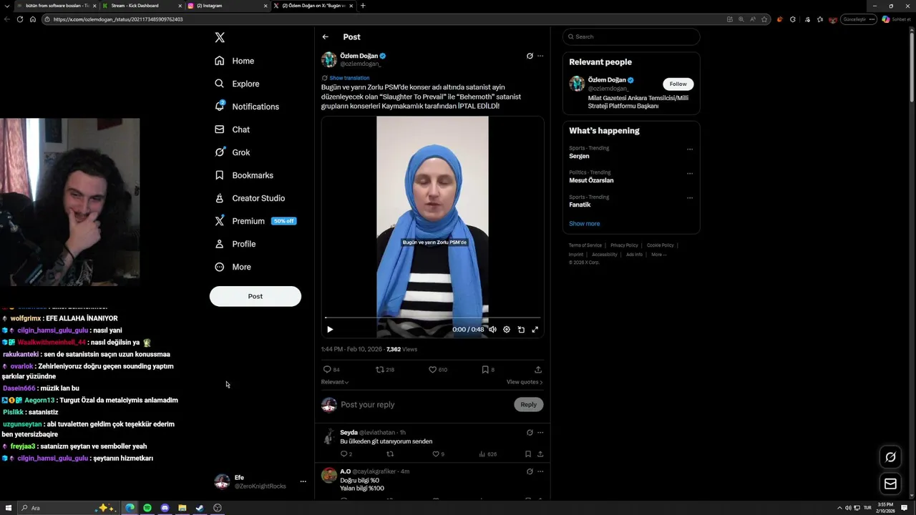The image size is (916, 515).
Task: Open video settings gear icon
Action: [507, 330]
